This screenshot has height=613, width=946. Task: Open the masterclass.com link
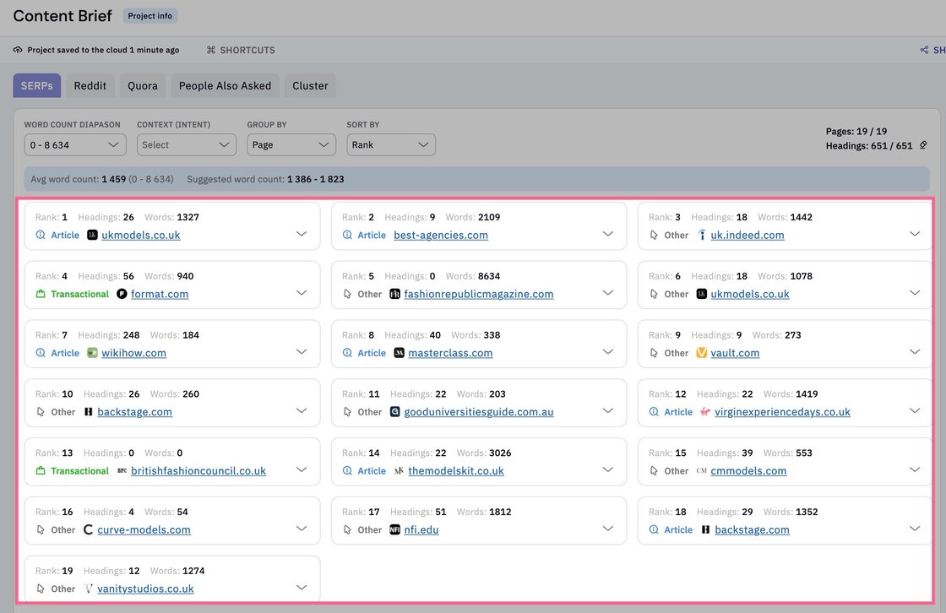pyautogui.click(x=450, y=352)
